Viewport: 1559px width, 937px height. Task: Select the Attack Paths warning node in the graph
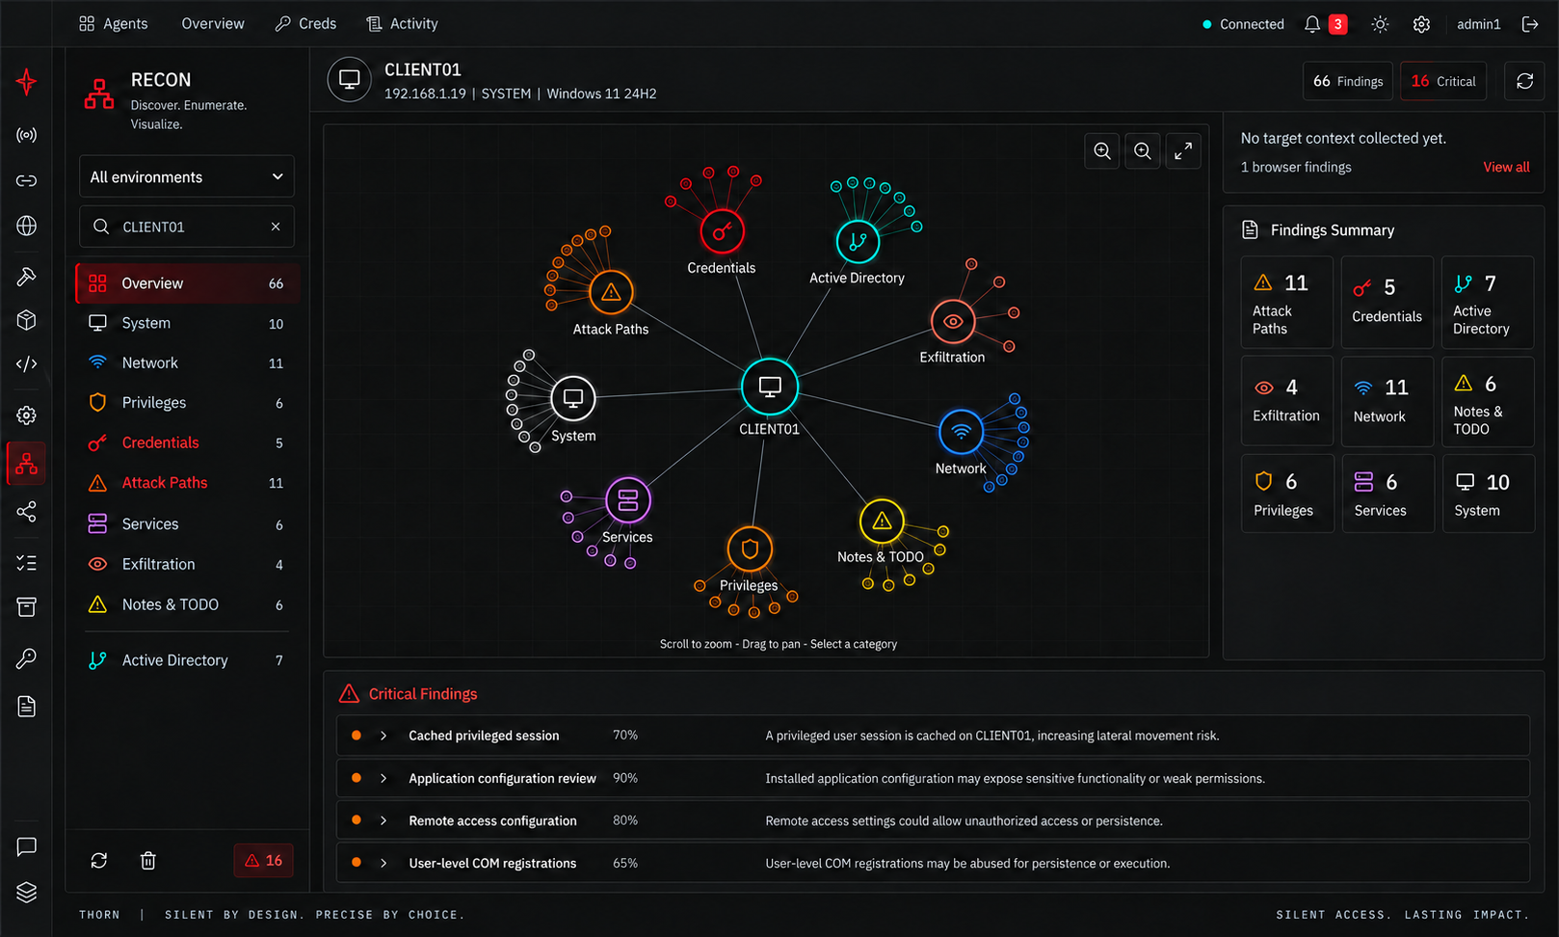coord(611,292)
